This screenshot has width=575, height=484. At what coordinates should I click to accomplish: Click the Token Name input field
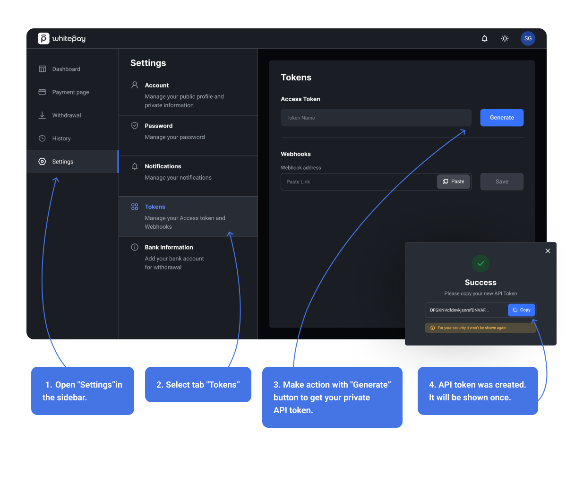click(376, 118)
